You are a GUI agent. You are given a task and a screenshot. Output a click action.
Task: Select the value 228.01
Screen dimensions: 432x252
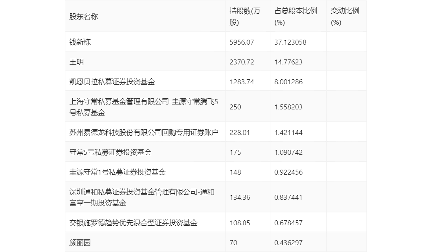tap(239, 133)
